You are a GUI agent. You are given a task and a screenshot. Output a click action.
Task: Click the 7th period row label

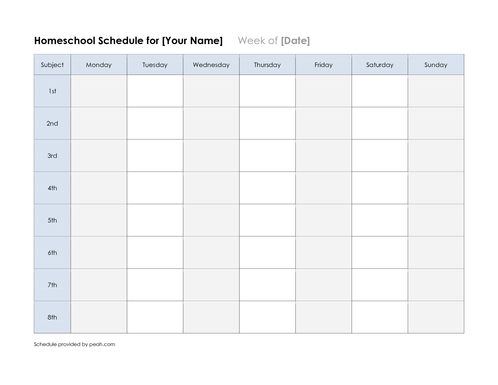52,285
